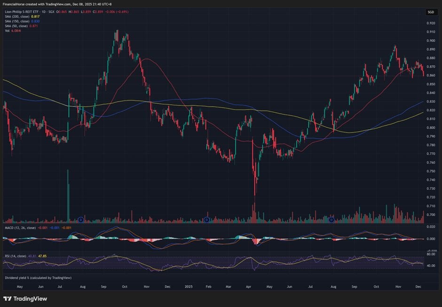The image size is (442, 307).
Task: Click the 2025 label on time axis
Action: (x=189, y=286)
